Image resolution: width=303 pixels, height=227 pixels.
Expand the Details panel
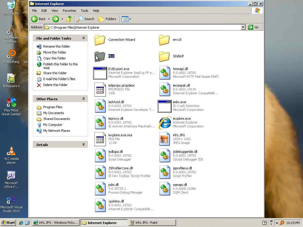(83, 145)
